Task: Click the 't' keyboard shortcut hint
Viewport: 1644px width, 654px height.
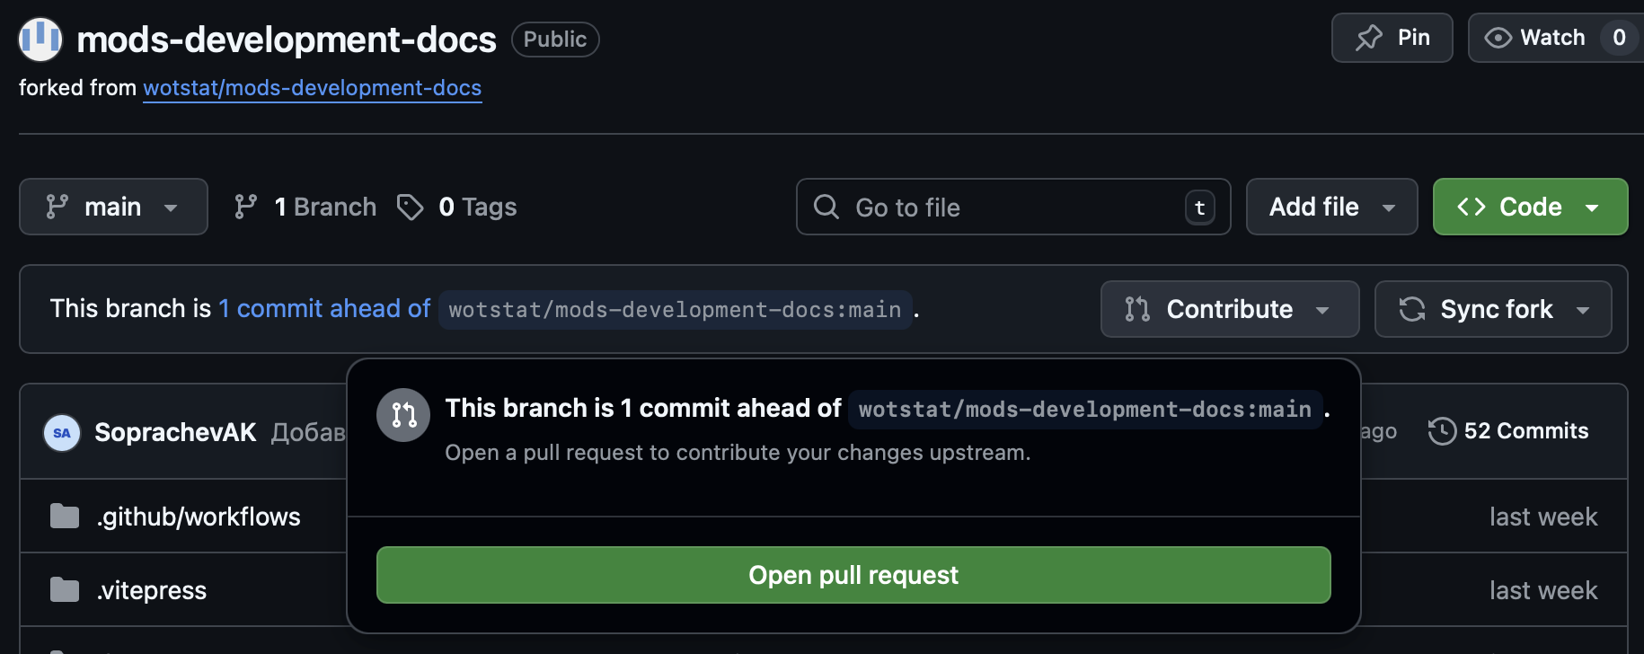Action: coord(1200,208)
